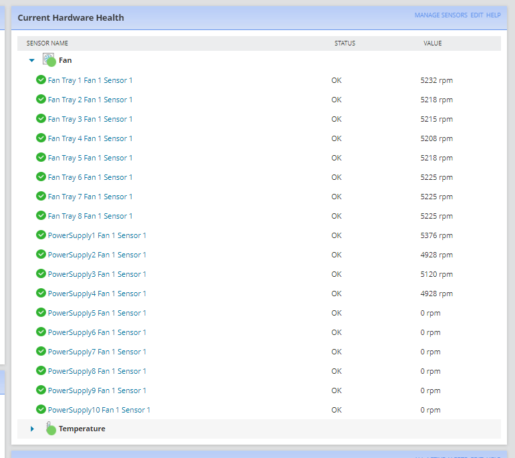Click green status icon for Fan Tray 7
The width and height of the screenshot is (515, 458).
(x=41, y=196)
